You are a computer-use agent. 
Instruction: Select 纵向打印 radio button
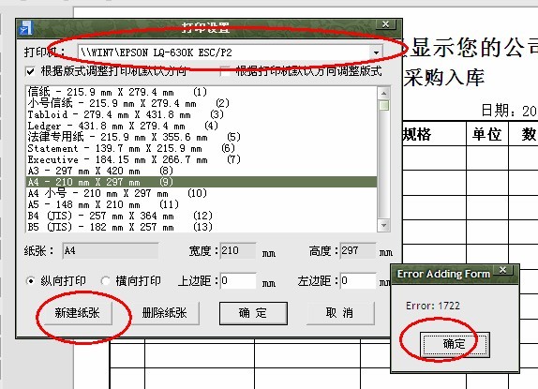(x=31, y=281)
